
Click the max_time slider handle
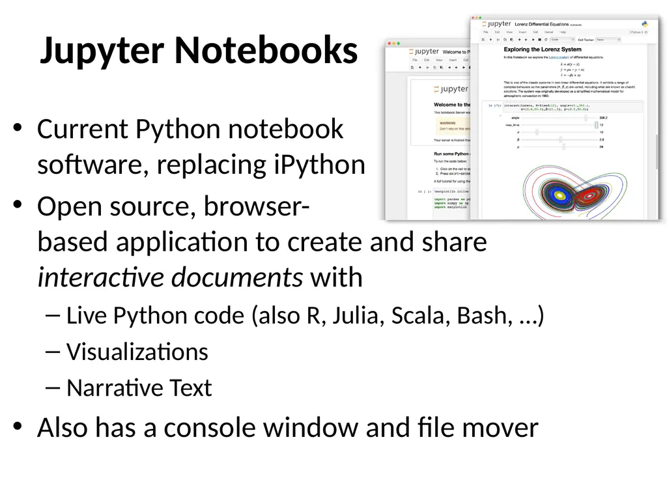(x=597, y=125)
